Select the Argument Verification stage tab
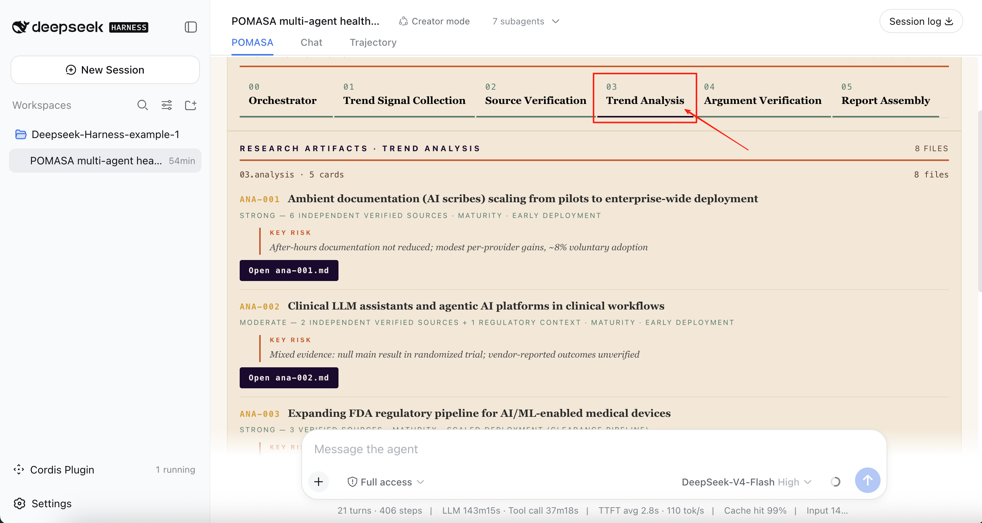The width and height of the screenshot is (982, 523). 763,95
